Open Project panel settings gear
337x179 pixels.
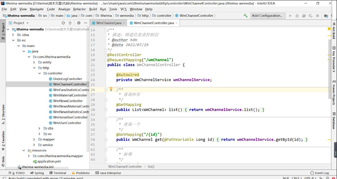(x=78, y=23)
